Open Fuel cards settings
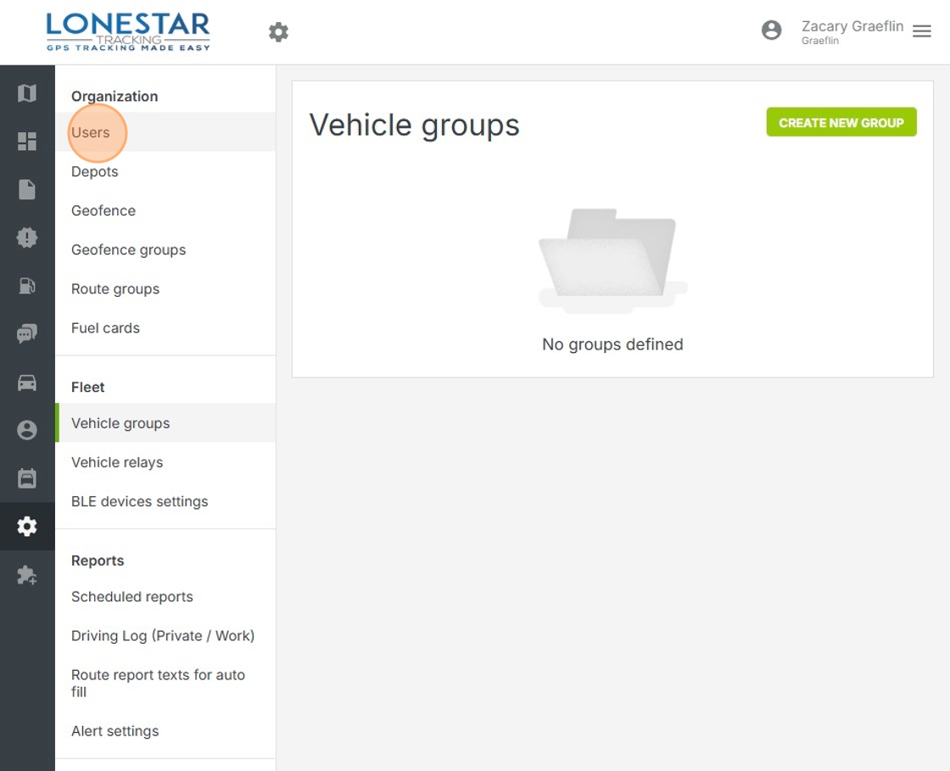 (105, 327)
